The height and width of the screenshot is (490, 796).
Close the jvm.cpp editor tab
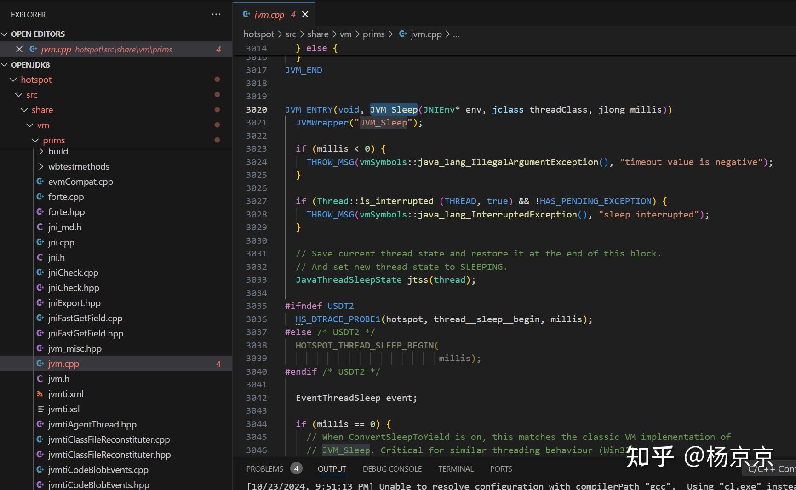(305, 15)
